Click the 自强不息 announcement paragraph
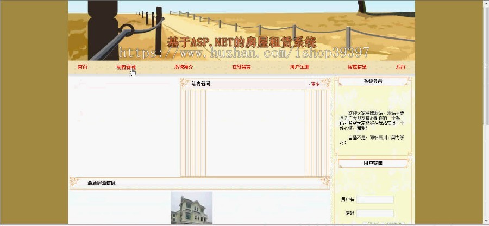This screenshot has width=489, height=226. point(372,140)
